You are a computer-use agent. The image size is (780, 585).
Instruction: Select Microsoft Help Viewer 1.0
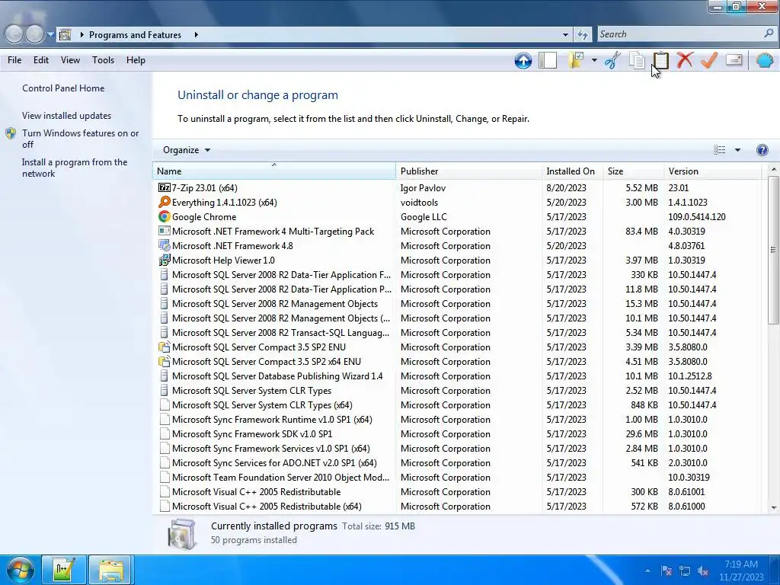click(458, 261)
